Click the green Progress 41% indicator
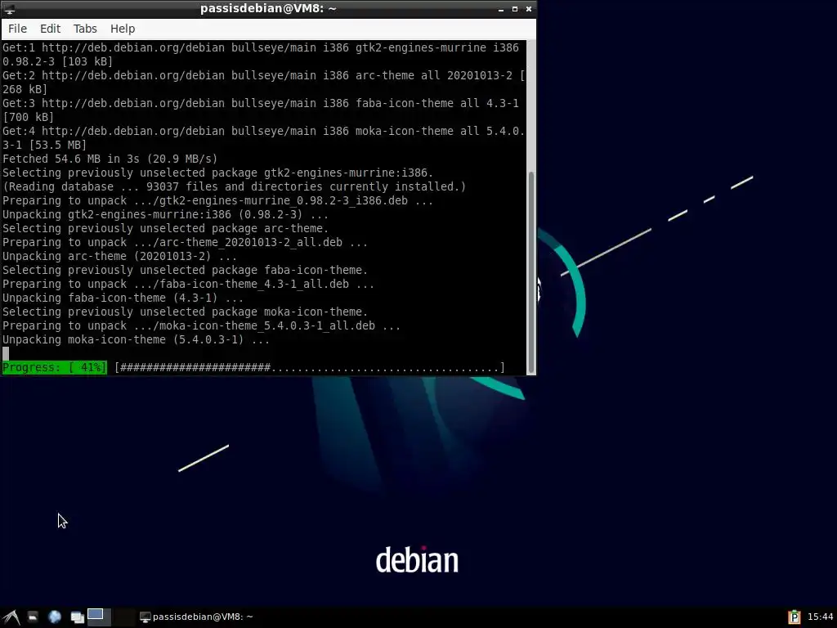Screen dimensions: 837x628 [x=55, y=367]
